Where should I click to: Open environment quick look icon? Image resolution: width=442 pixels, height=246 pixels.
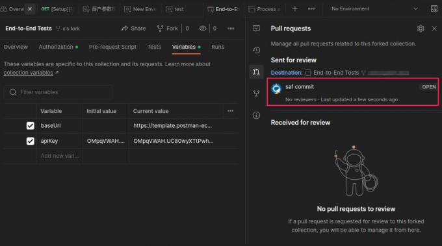coord(434,8)
